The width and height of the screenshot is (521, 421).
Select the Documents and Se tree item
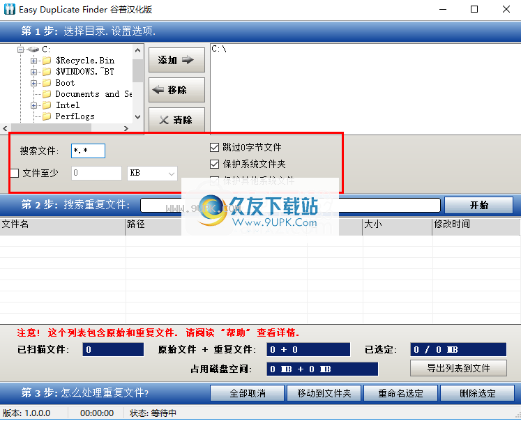(x=93, y=94)
